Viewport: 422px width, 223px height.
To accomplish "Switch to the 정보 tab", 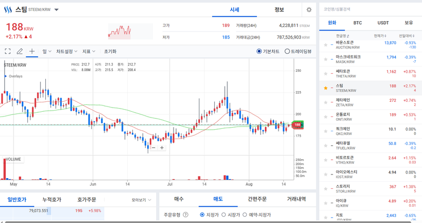I will point(279,9).
